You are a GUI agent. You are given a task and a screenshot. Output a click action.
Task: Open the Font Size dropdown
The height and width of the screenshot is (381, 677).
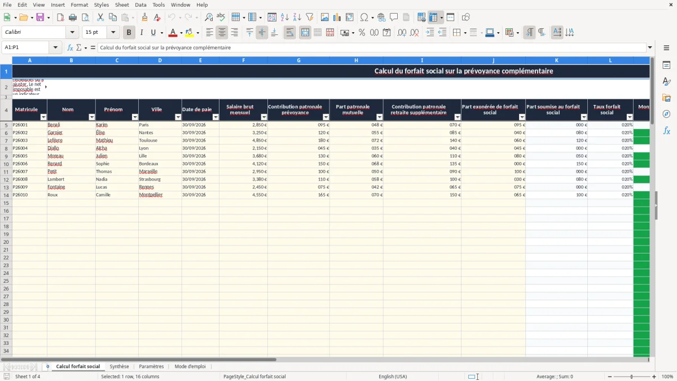pos(113,33)
